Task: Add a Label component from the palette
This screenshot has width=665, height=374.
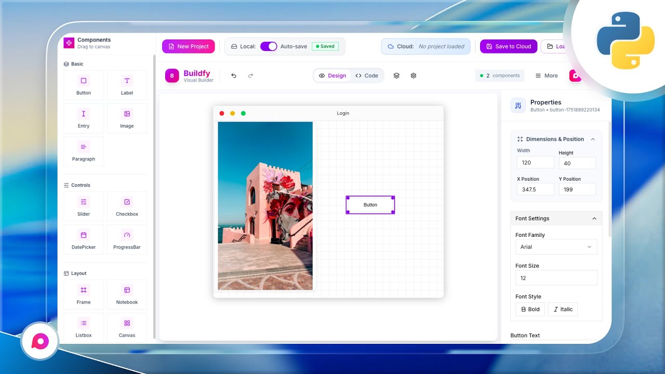Action: tap(127, 85)
